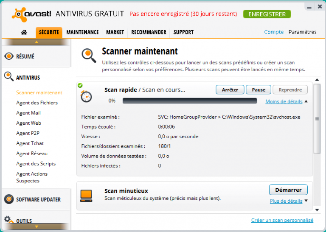Select the Antivirus sidebar section

tap(28, 78)
